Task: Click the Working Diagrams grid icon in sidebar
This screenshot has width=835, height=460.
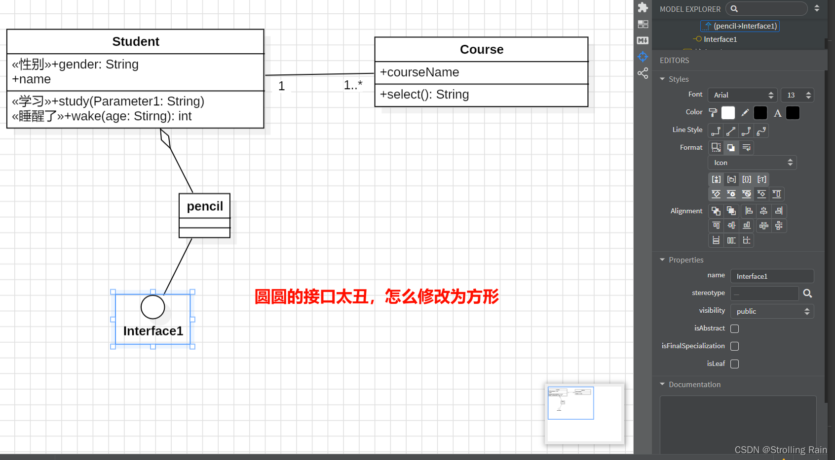Action: (x=643, y=24)
